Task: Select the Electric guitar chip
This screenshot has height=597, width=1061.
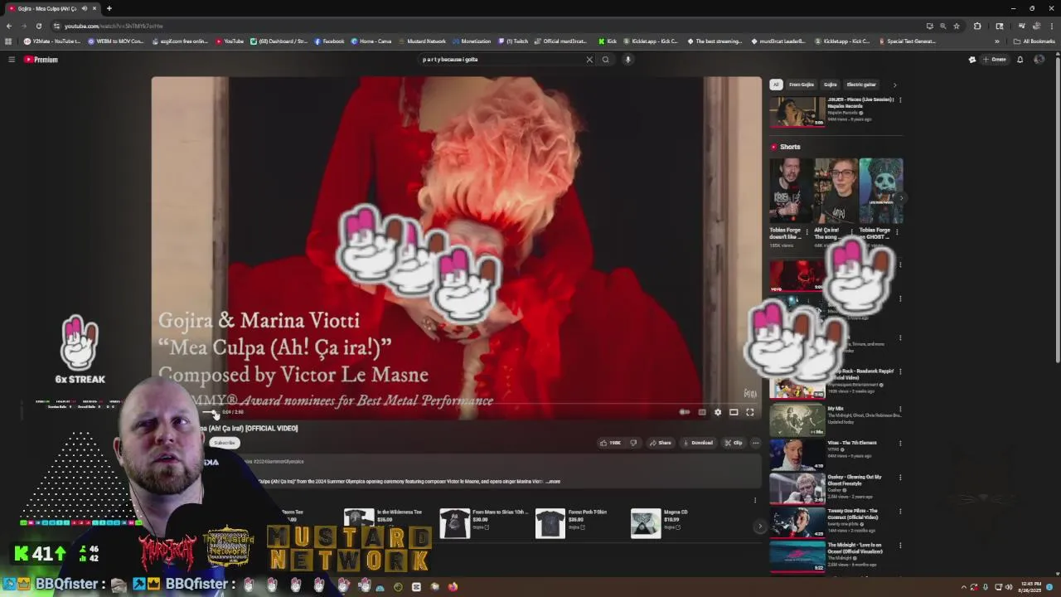Action: point(861,85)
